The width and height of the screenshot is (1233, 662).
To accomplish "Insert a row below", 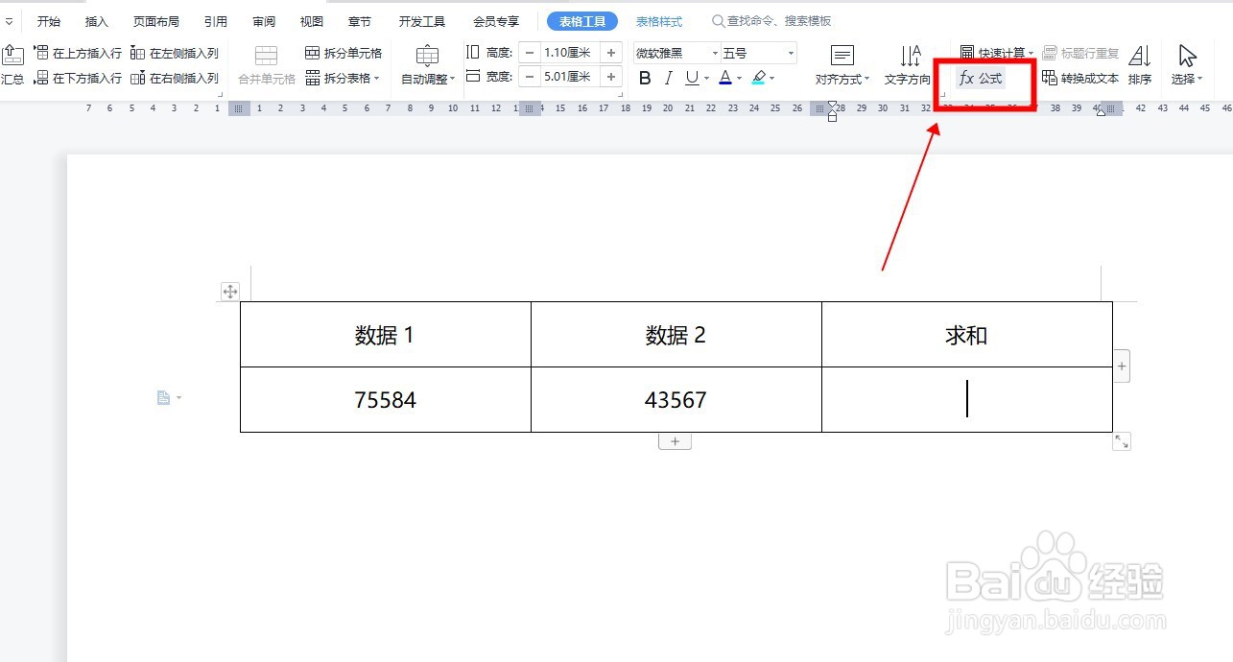I will tap(78, 78).
